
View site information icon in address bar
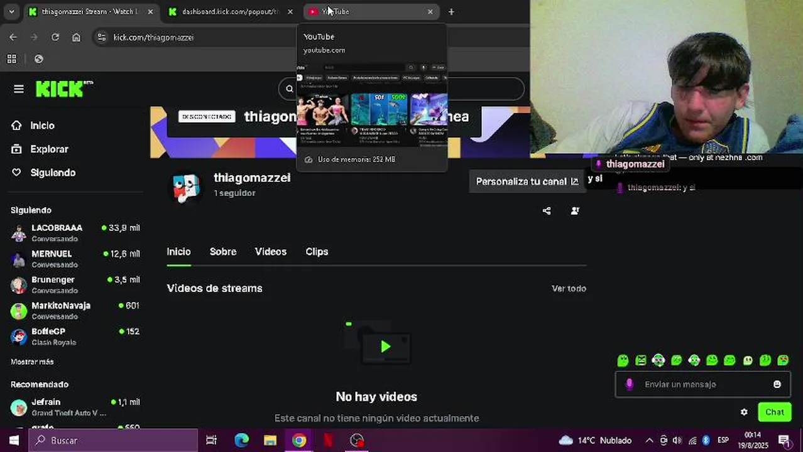click(x=102, y=37)
